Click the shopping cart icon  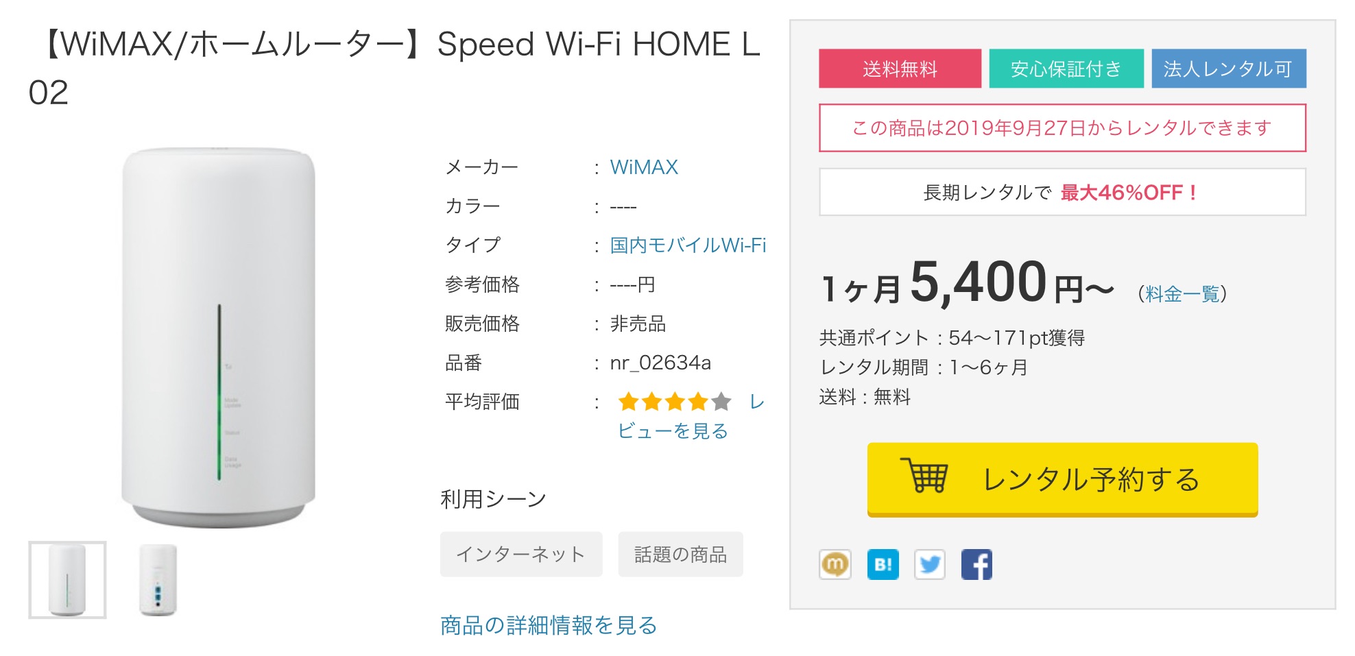(x=924, y=476)
